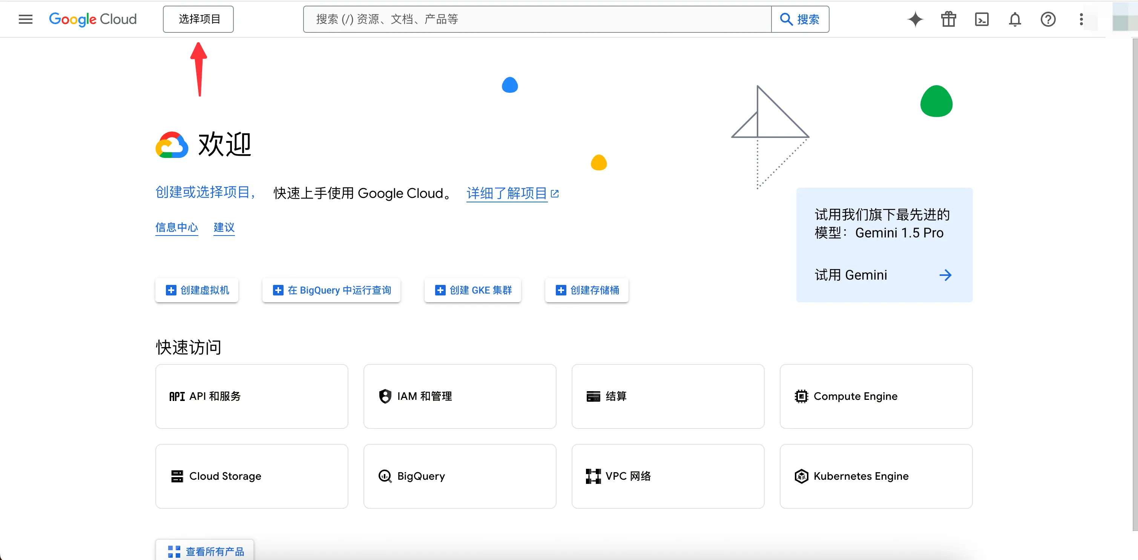Click the 试用 Gemini arrow
Image resolution: width=1138 pixels, height=560 pixels.
945,275
